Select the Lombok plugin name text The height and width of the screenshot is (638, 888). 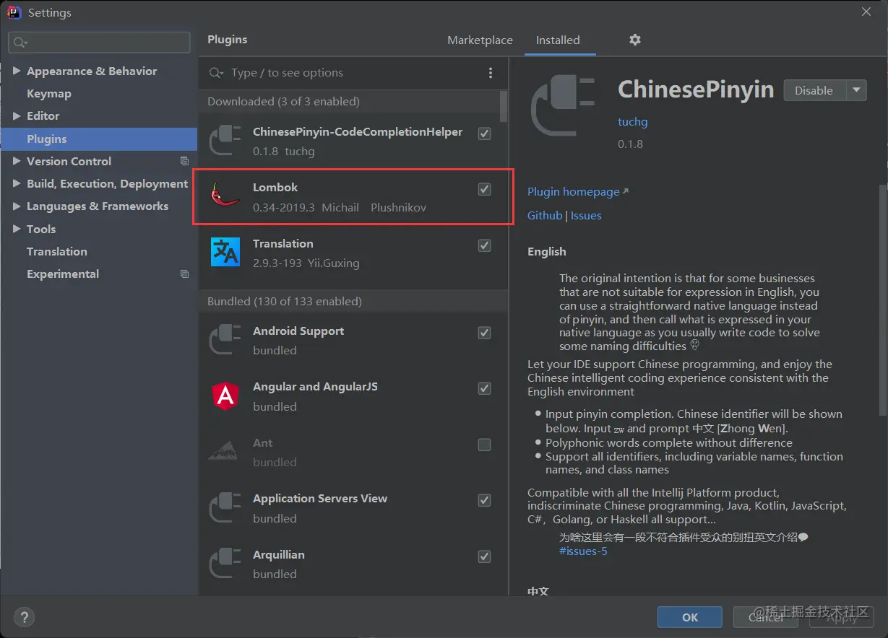(x=275, y=188)
